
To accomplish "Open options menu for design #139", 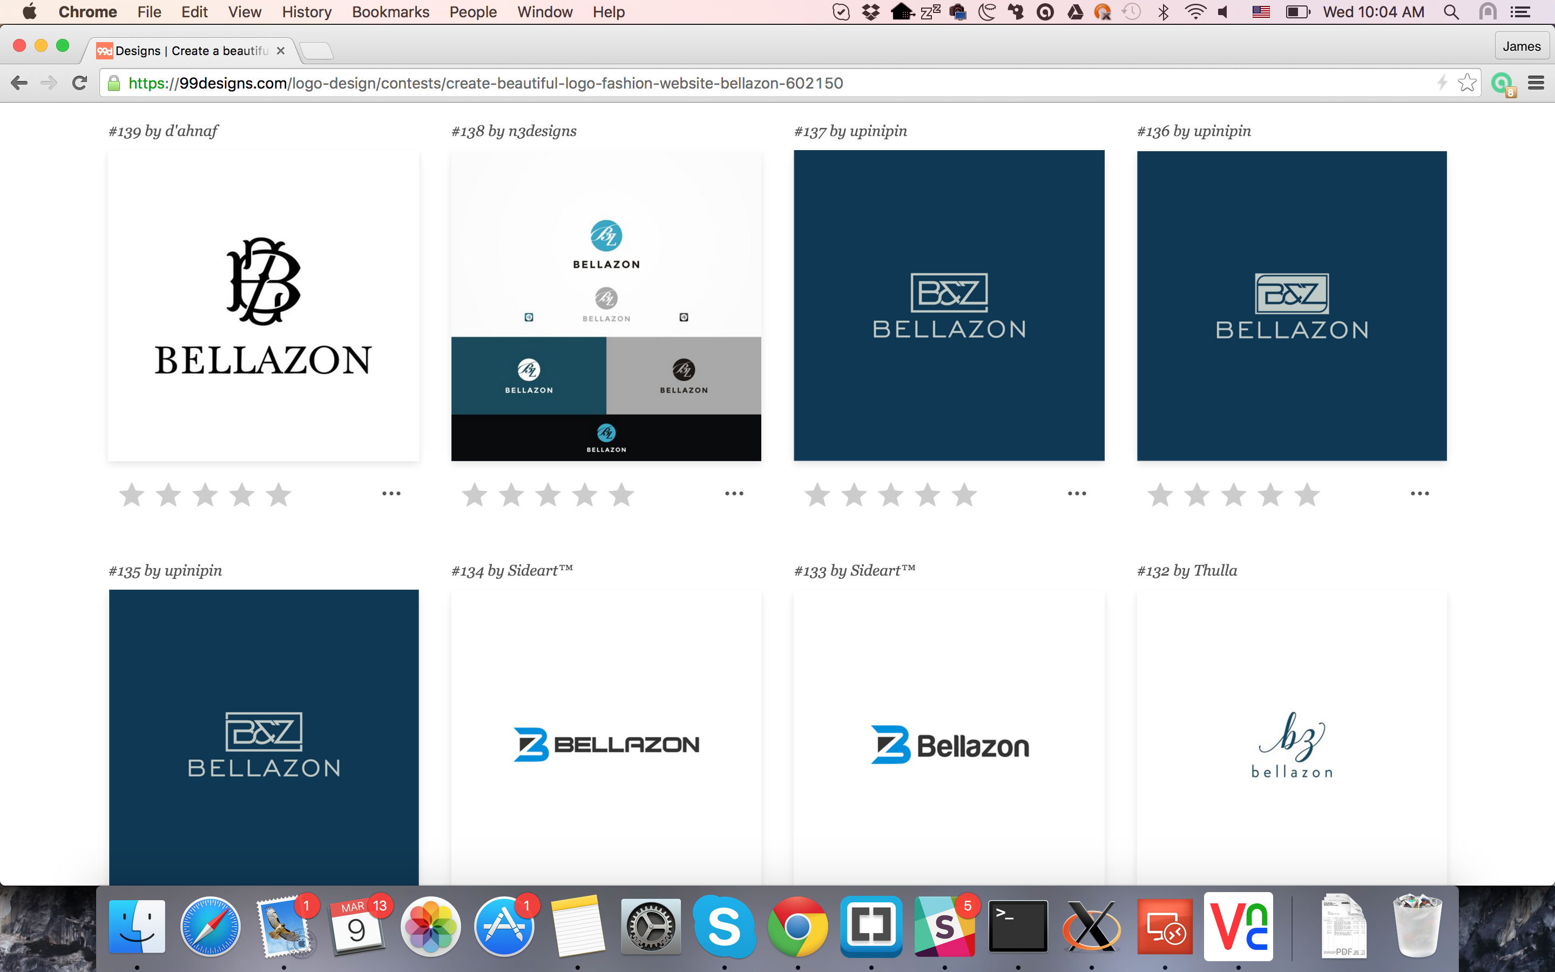I will tap(391, 494).
